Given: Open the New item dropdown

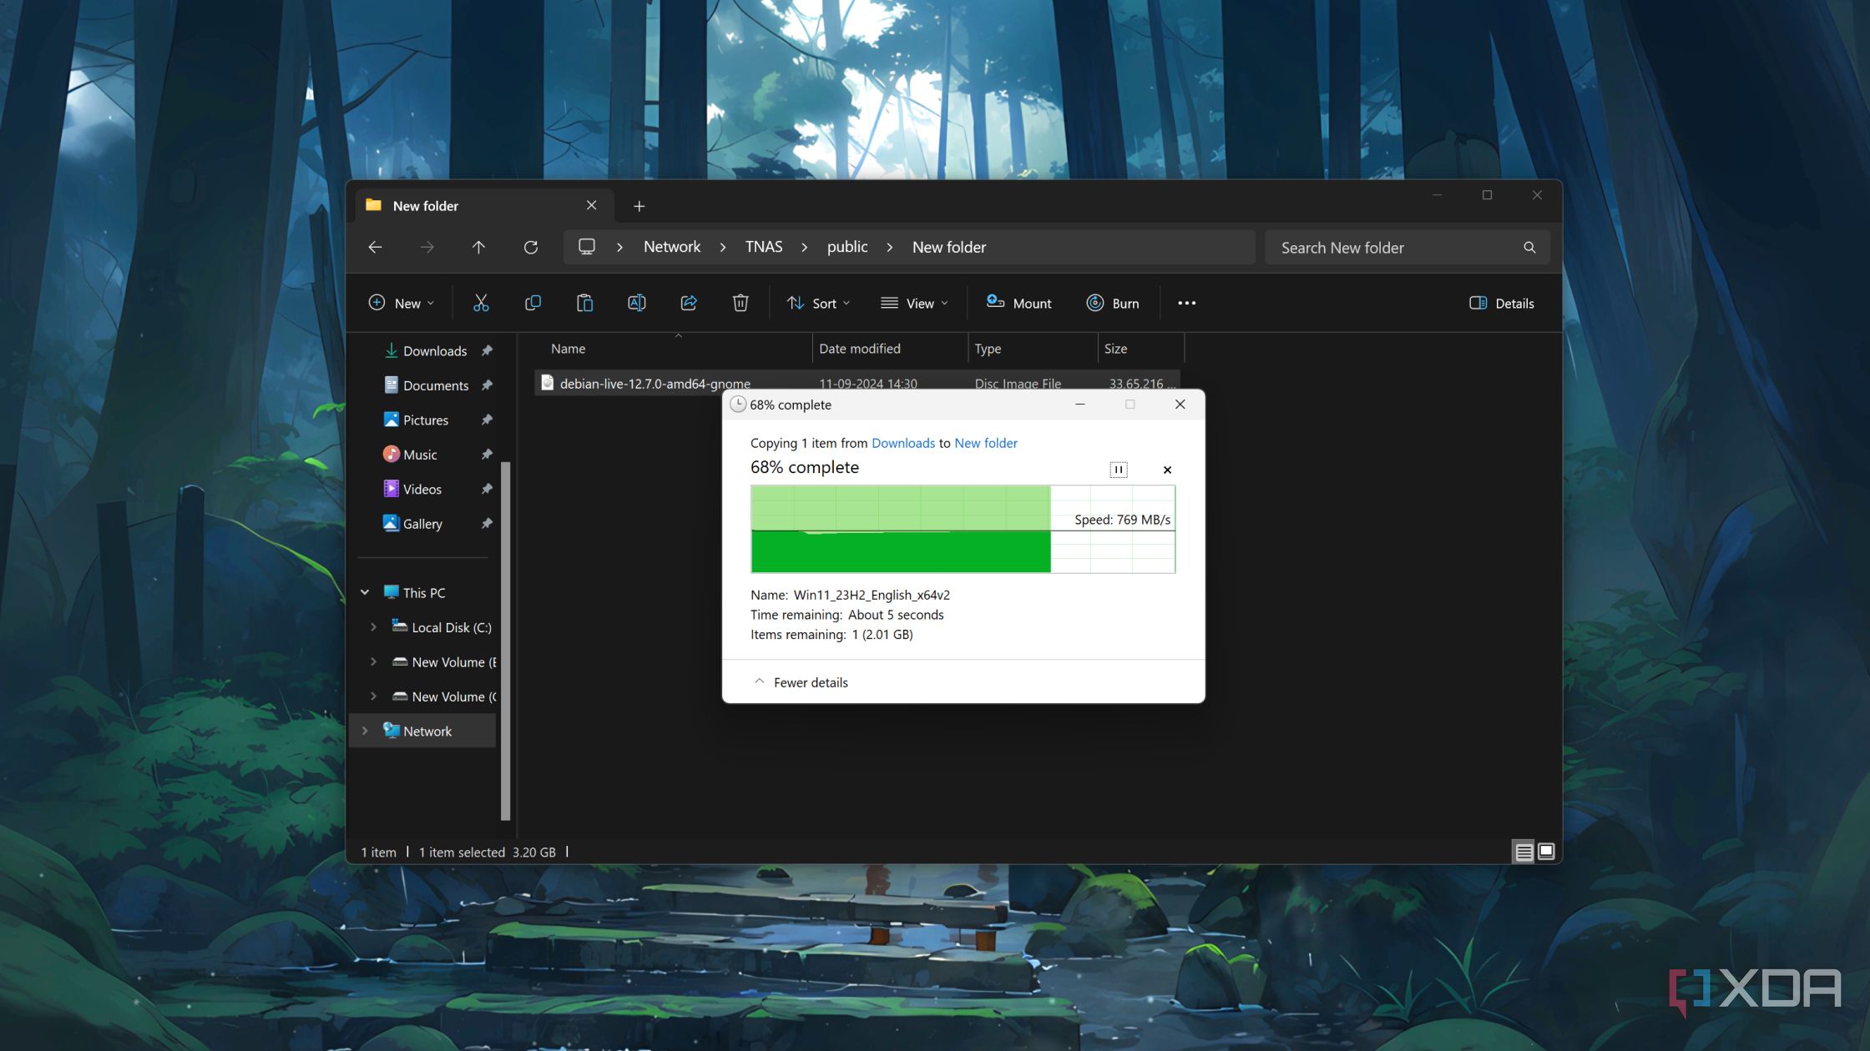Looking at the screenshot, I should (402, 303).
